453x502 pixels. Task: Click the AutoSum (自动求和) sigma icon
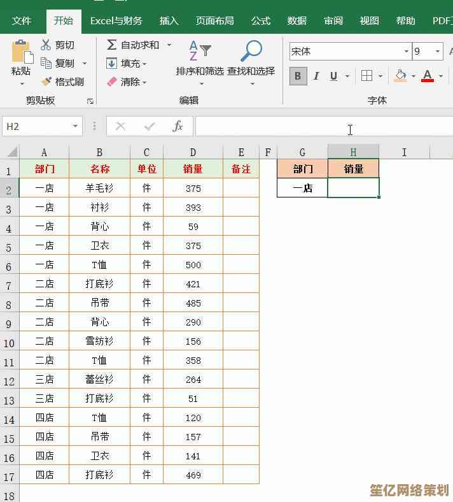(x=112, y=45)
